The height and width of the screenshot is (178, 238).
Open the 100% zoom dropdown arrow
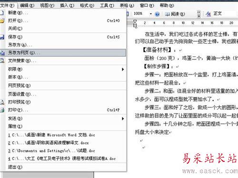[151, 14]
